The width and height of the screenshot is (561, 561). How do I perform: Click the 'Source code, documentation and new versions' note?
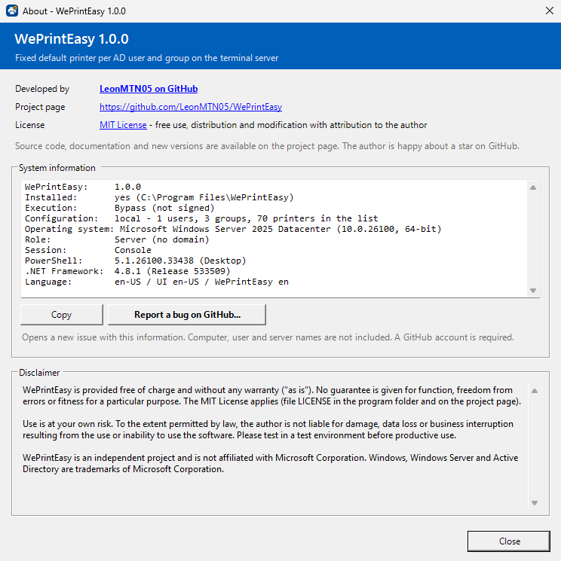coord(267,146)
